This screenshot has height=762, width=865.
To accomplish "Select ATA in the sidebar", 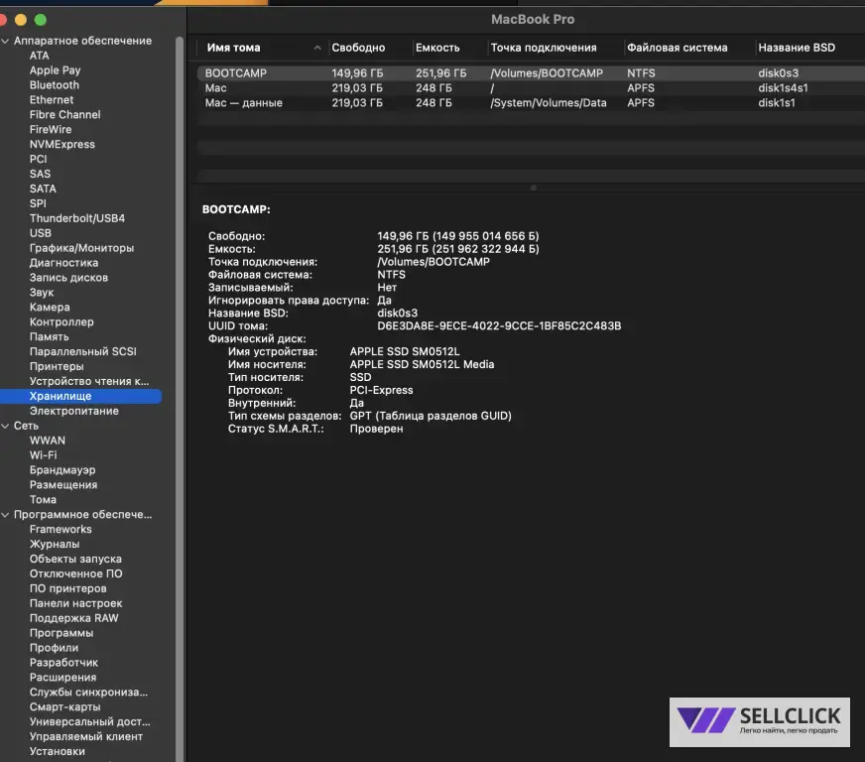I will (39, 56).
